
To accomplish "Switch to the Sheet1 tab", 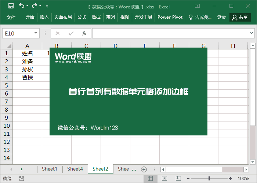I will pyautogui.click(x=49, y=169).
